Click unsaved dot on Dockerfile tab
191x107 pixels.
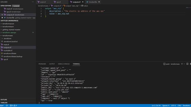point(99,2)
